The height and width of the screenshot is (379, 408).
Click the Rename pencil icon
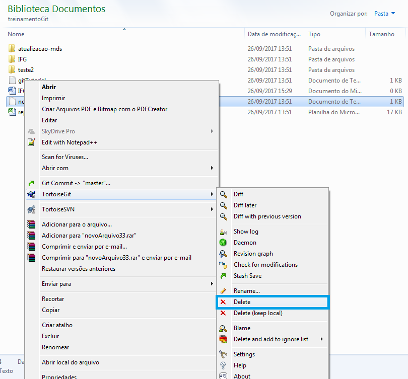(x=223, y=291)
